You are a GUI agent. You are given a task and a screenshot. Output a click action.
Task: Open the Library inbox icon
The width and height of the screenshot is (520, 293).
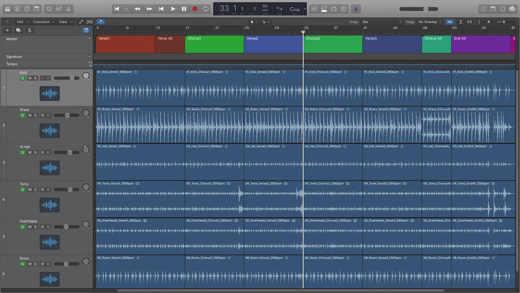tap(7, 9)
